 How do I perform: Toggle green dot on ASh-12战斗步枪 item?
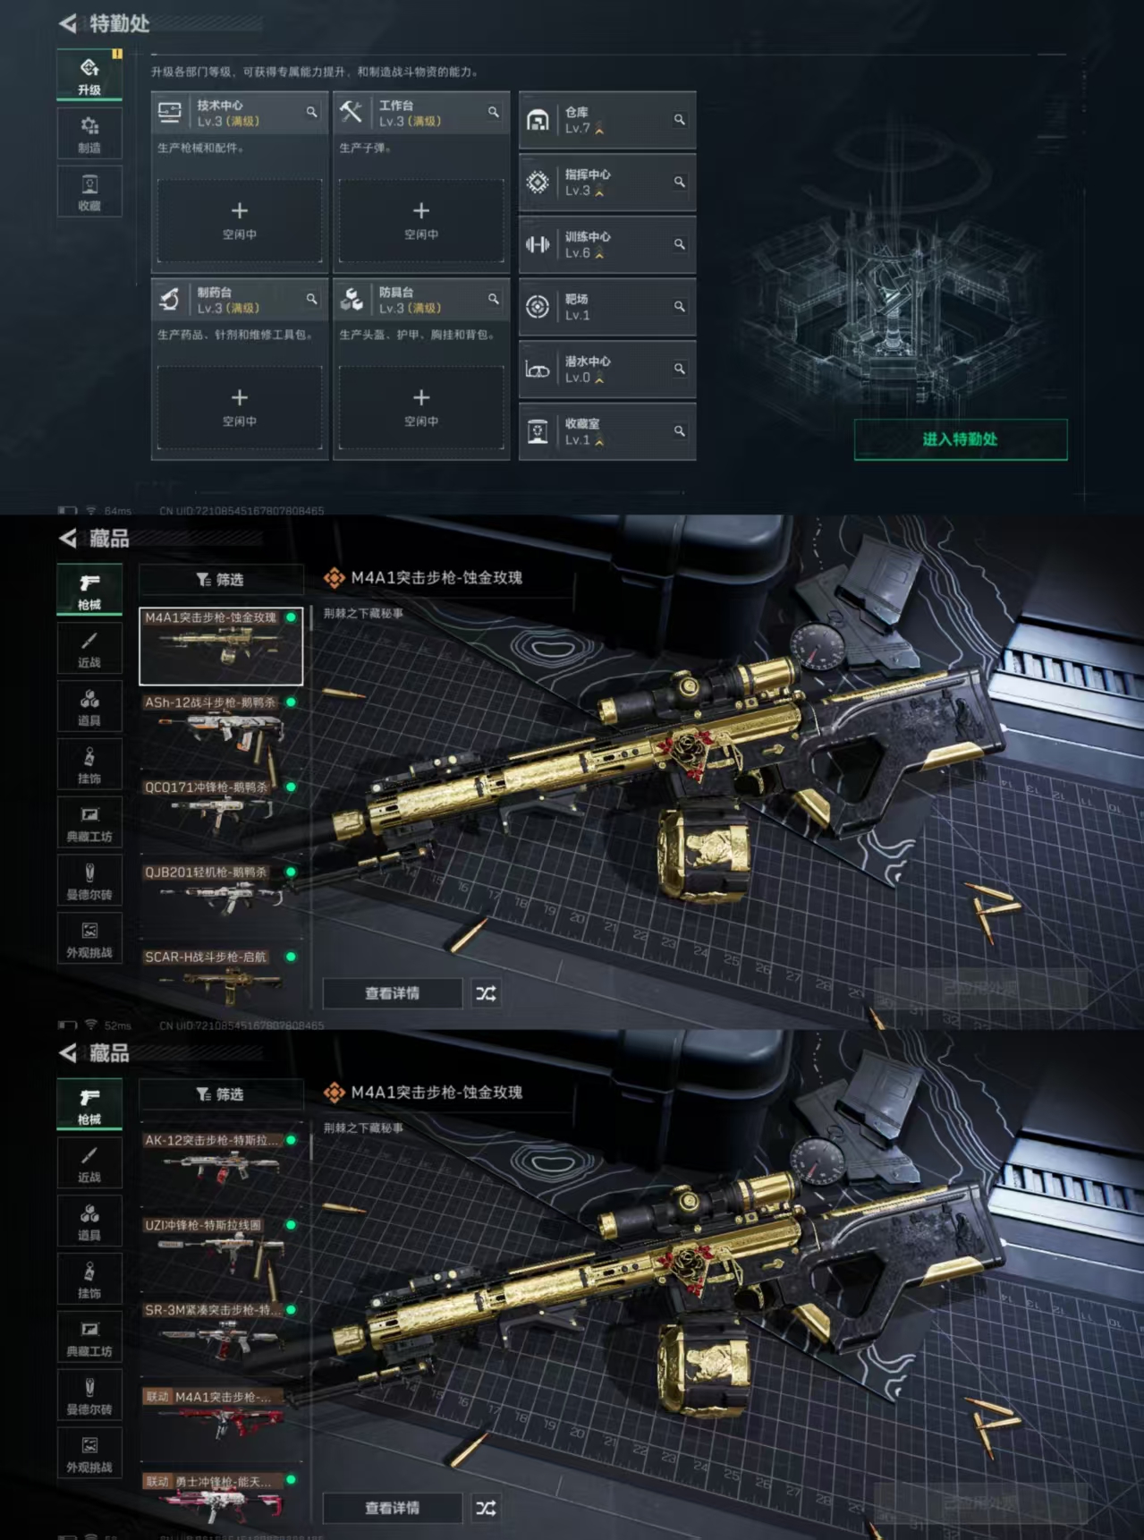(291, 702)
